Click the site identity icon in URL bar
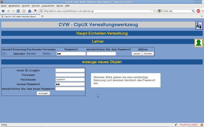This screenshot has height=127, width=204. point(41,11)
